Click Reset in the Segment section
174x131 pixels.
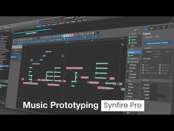[168, 52]
